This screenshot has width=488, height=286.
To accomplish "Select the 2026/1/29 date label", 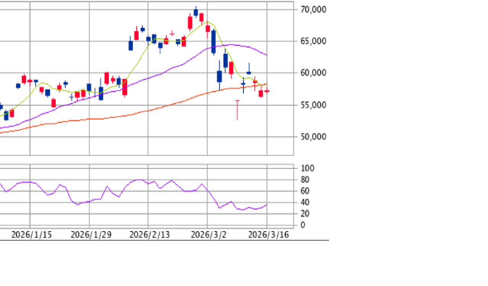I will (x=91, y=235).
